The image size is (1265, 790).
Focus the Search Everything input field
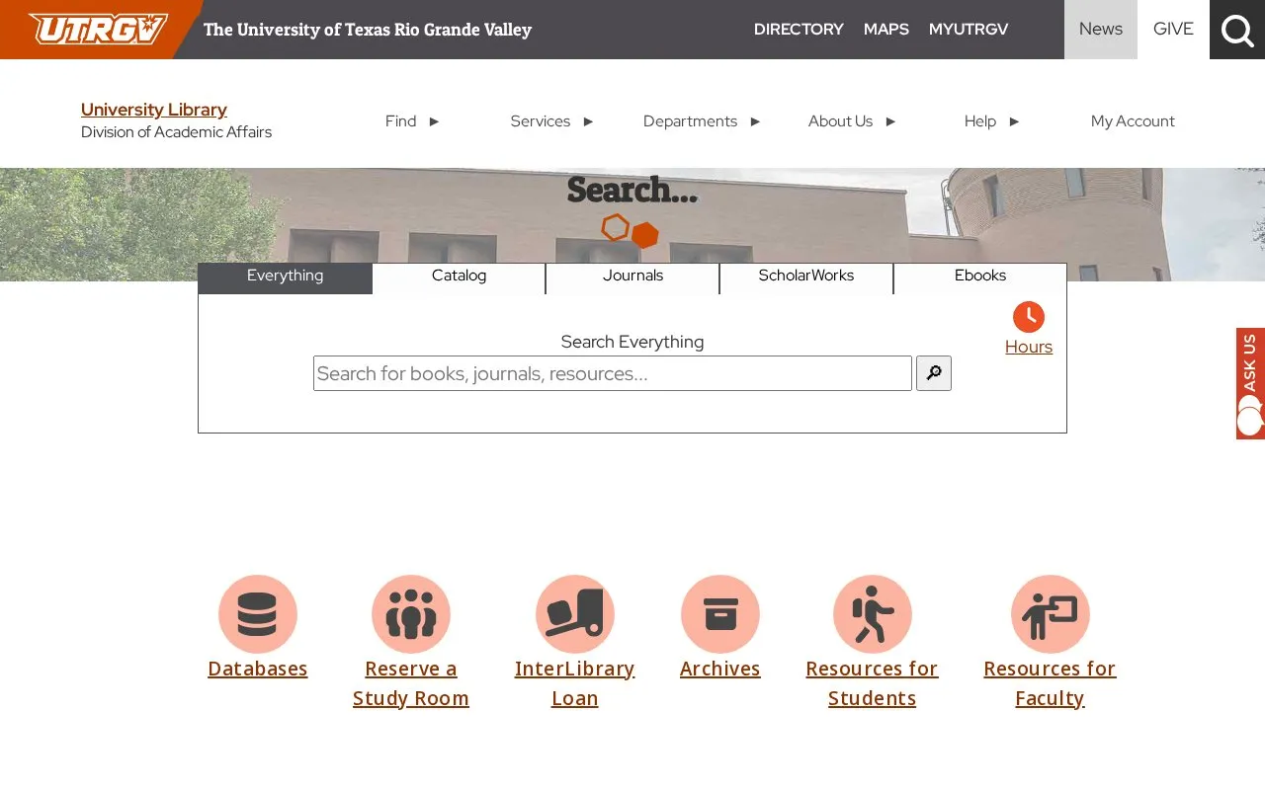tap(613, 373)
